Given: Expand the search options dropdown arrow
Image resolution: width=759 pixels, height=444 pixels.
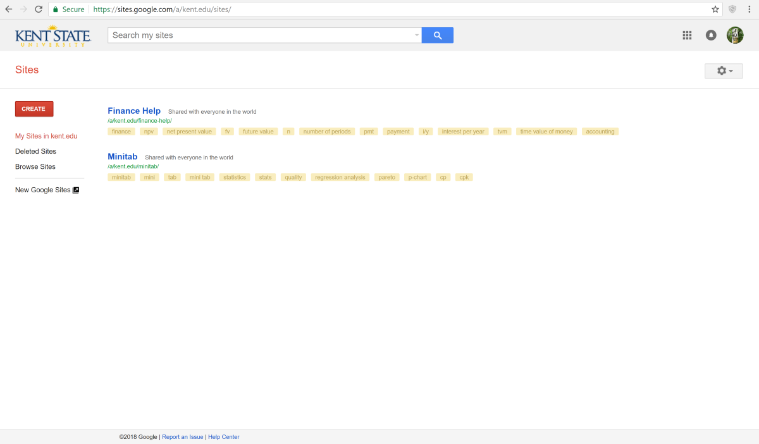Looking at the screenshot, I should click(416, 35).
